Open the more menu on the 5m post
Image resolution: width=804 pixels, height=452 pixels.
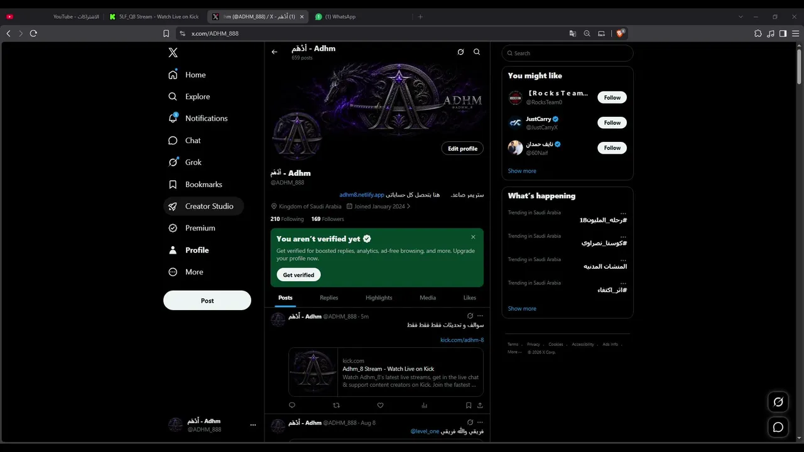tap(480, 316)
